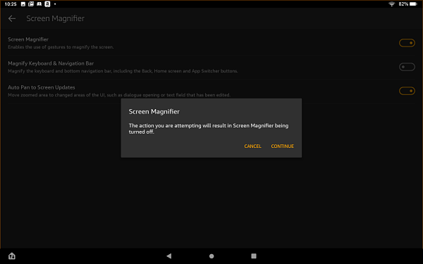Select the "Auto Pan to Screen Updates" setting label
This screenshot has height=264, width=423.
[42, 87]
